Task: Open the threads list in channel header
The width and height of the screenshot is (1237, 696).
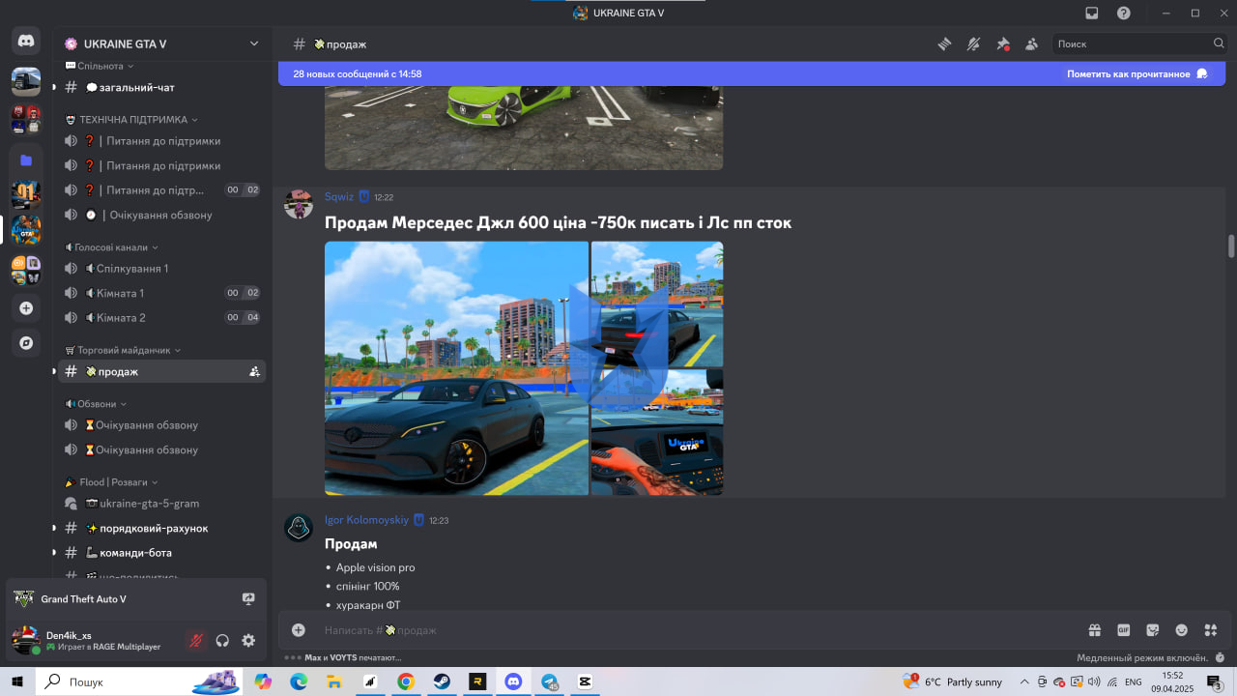Action: (x=944, y=44)
